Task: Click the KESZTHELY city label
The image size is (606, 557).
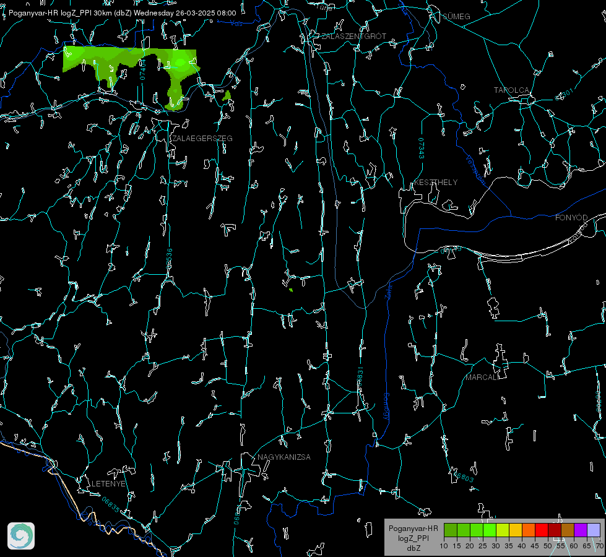Action: (436, 183)
